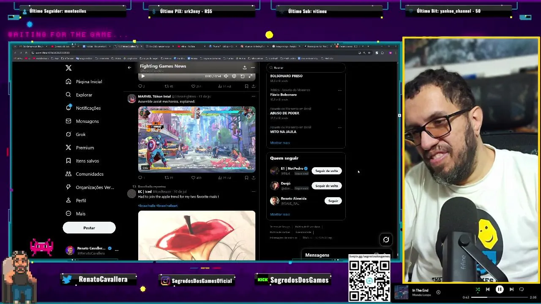View analytics of MARVEL Tōkon post
Viewport: 541px width, 304px height.
(224, 178)
